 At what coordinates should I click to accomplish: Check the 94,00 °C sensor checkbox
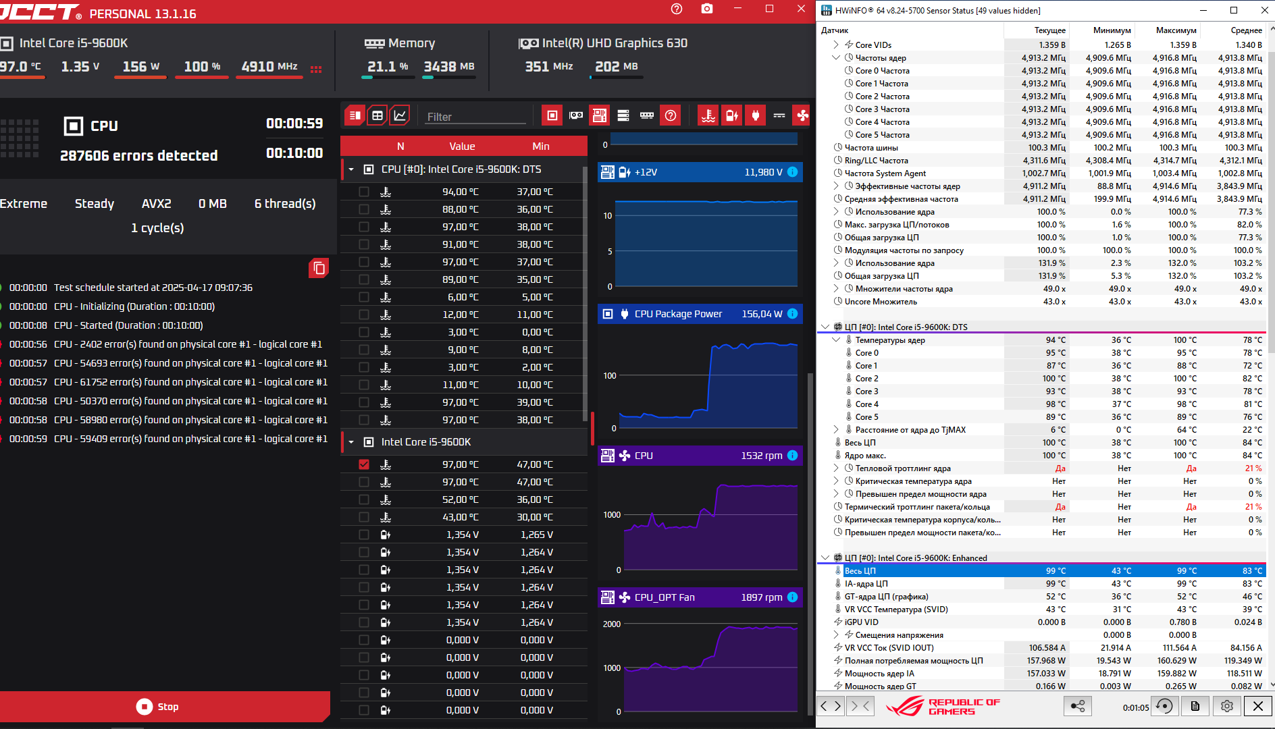(364, 192)
